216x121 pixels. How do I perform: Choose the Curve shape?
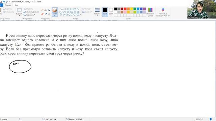[x=63, y=9]
